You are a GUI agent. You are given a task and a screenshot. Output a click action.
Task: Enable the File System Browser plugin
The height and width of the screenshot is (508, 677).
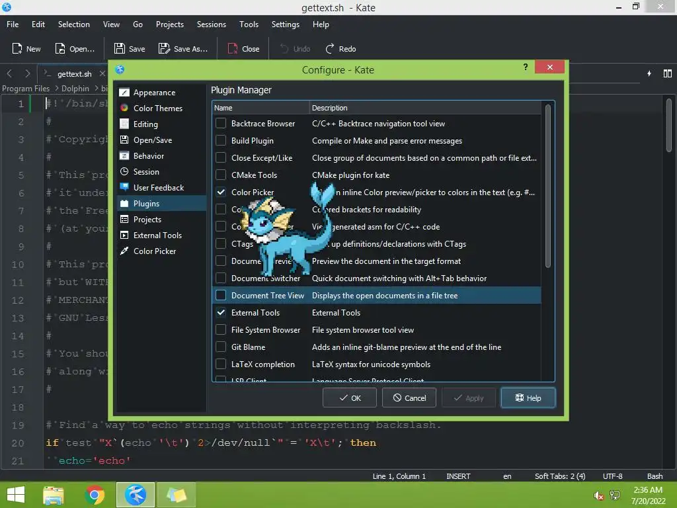221,329
